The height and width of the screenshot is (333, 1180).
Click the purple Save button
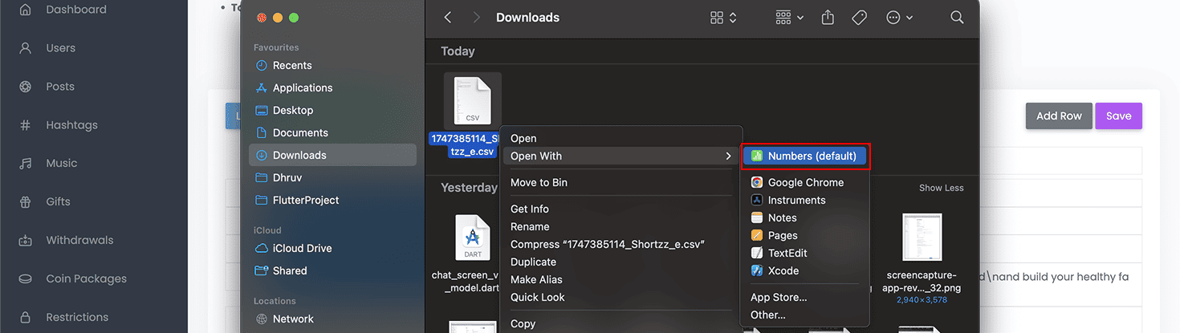tap(1118, 116)
